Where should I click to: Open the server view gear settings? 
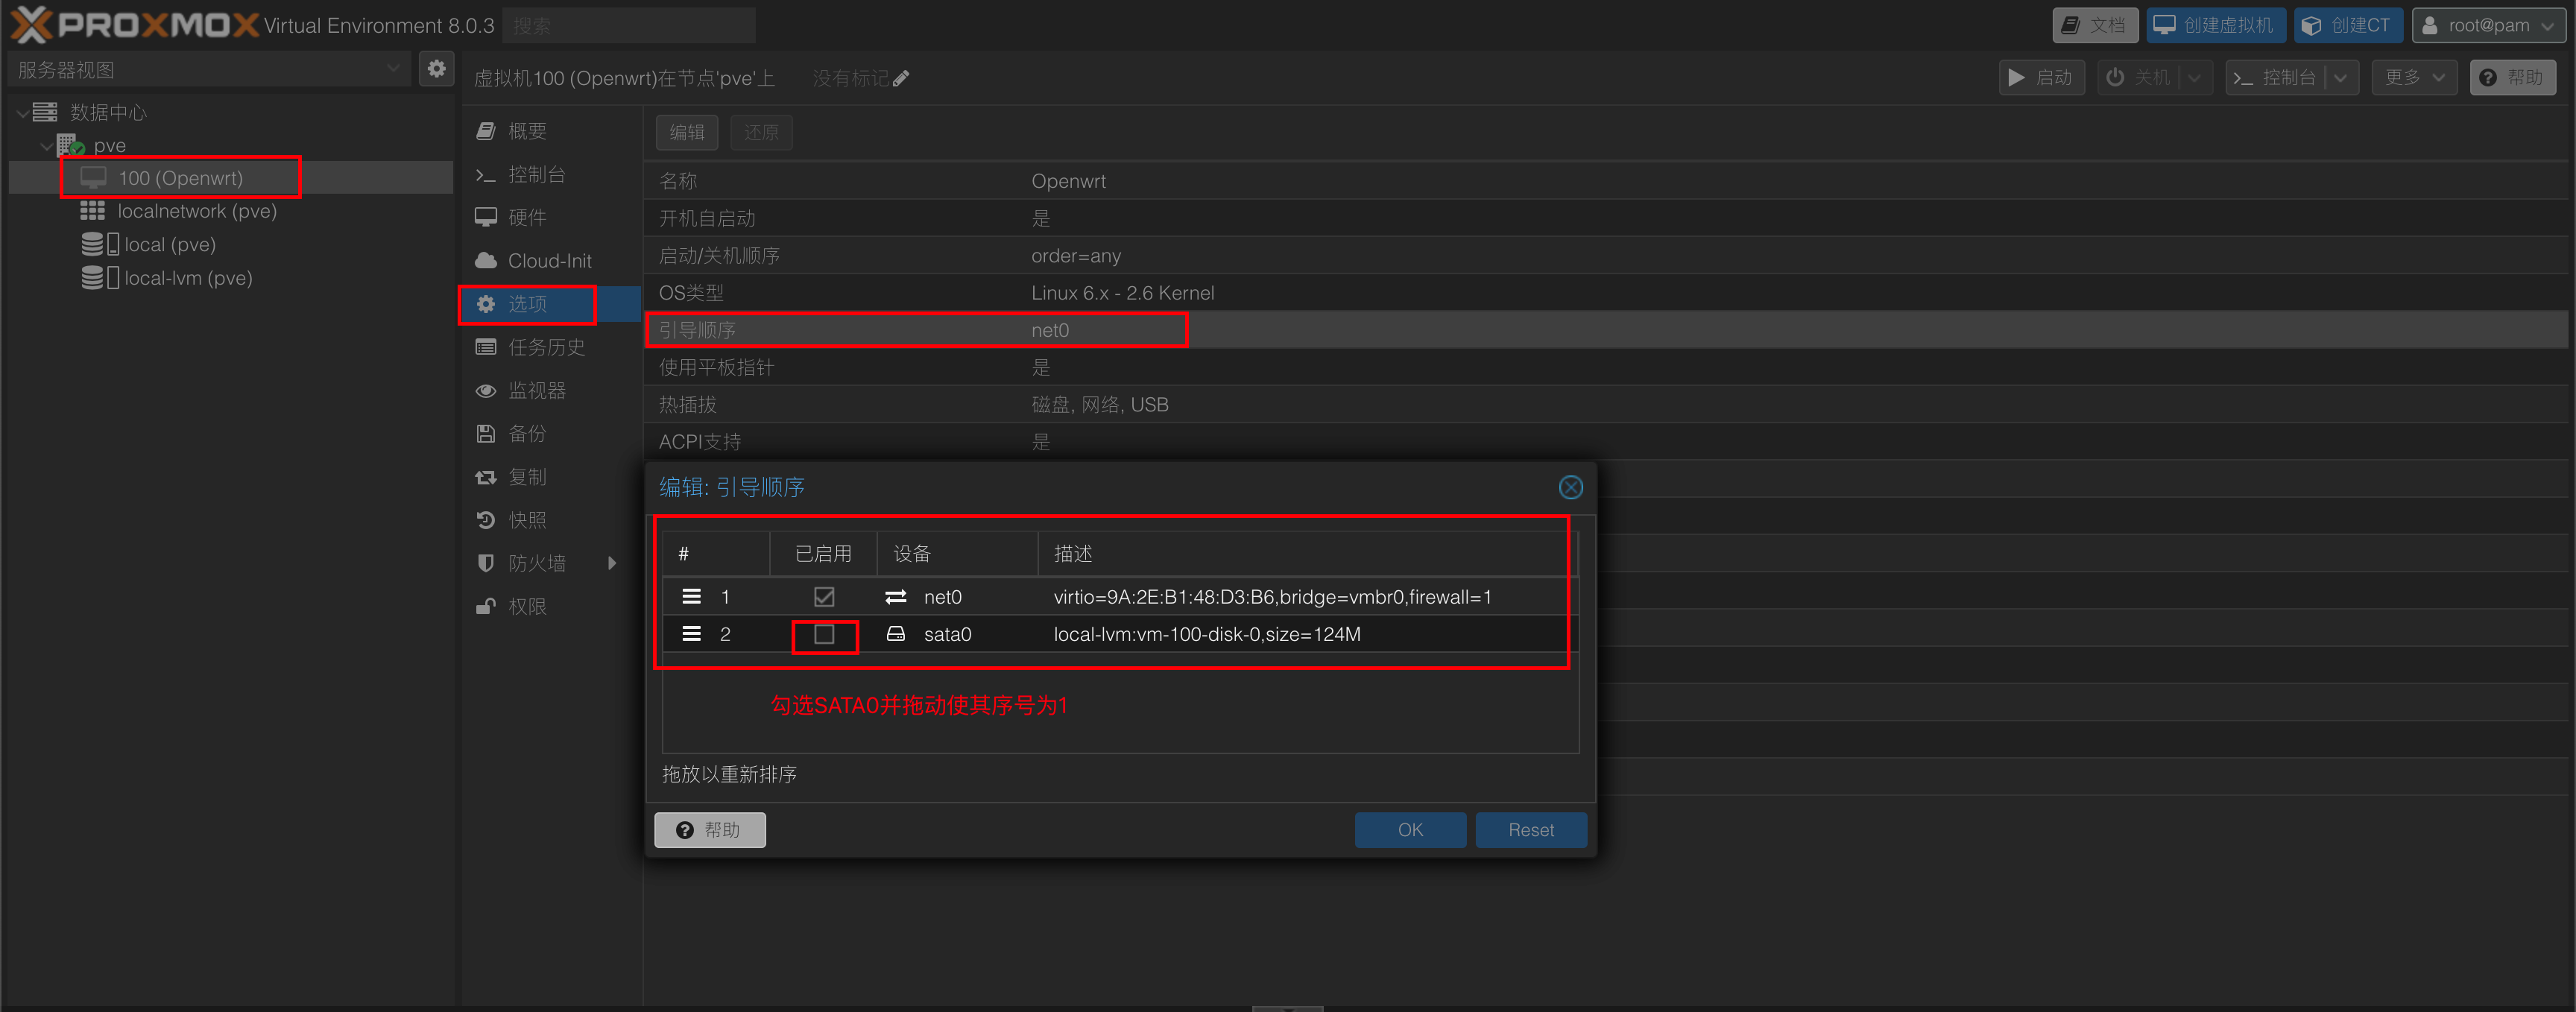tap(436, 69)
